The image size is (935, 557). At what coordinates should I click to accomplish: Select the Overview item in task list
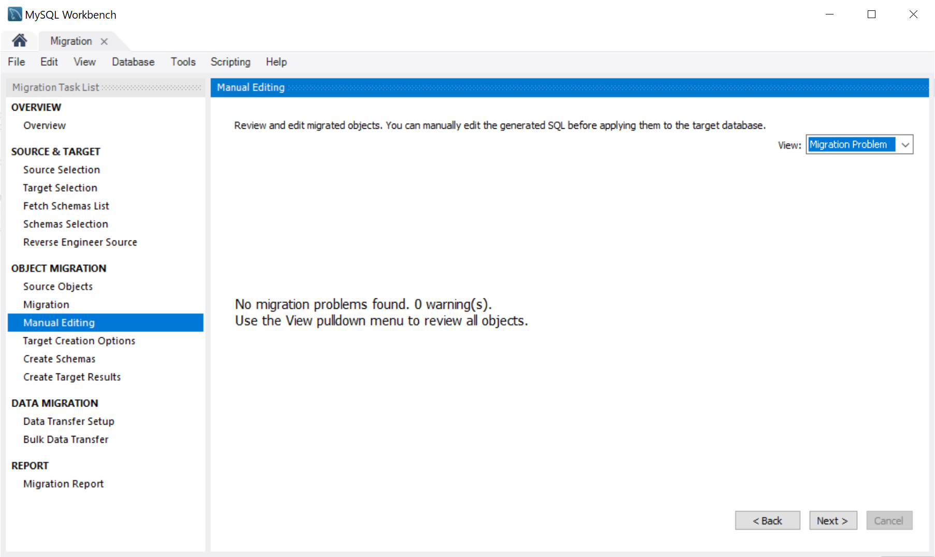[x=45, y=126]
